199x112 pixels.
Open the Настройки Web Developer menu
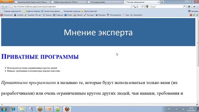[x=137, y=15]
